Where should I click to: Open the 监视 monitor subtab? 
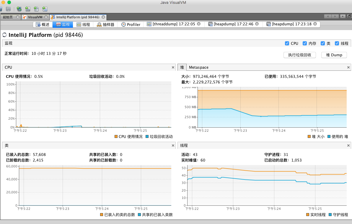click(x=63, y=24)
